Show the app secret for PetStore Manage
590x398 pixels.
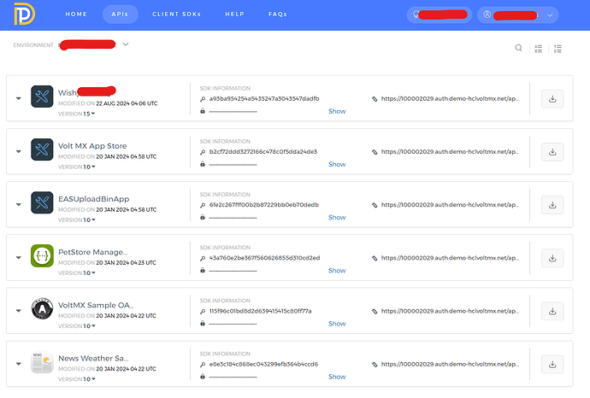pyautogui.click(x=337, y=270)
